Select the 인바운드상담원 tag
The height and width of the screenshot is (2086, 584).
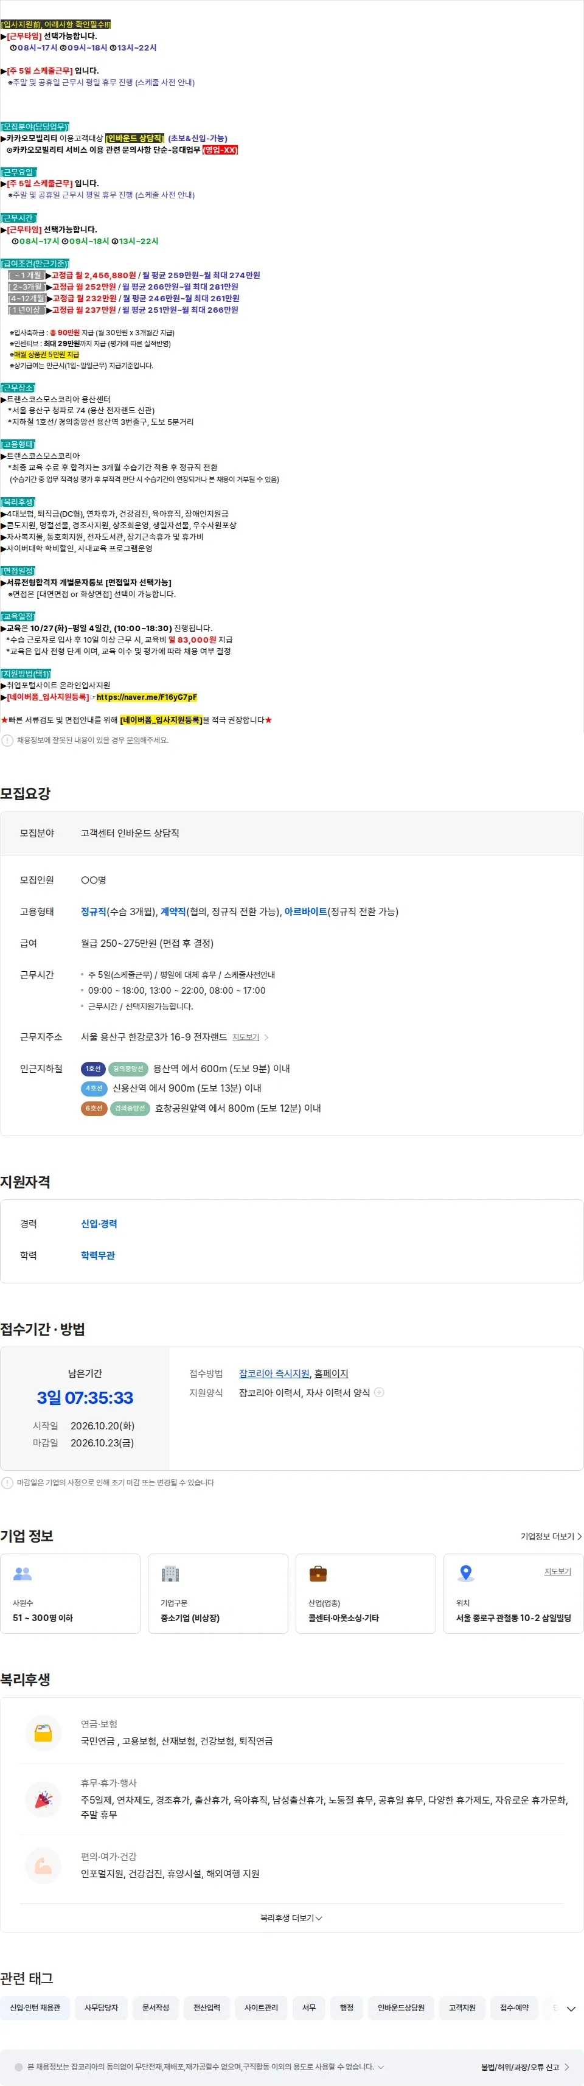(401, 2008)
